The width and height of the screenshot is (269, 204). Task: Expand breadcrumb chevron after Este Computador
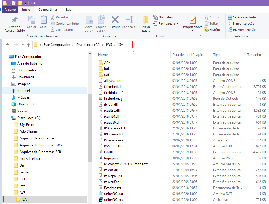point(73,45)
